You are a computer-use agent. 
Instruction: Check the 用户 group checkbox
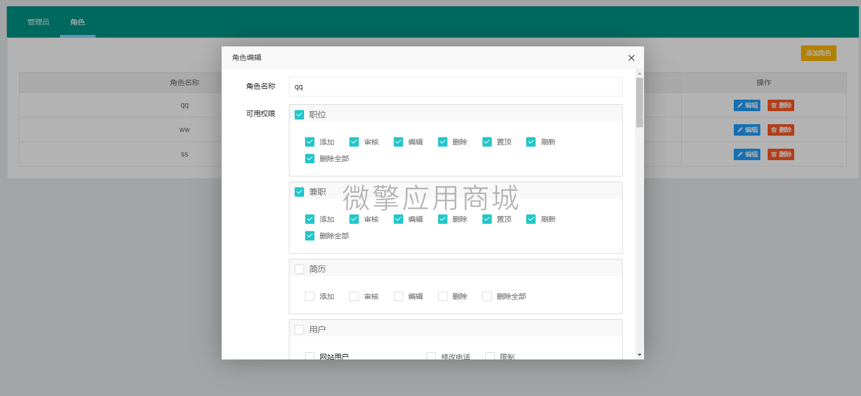(299, 330)
